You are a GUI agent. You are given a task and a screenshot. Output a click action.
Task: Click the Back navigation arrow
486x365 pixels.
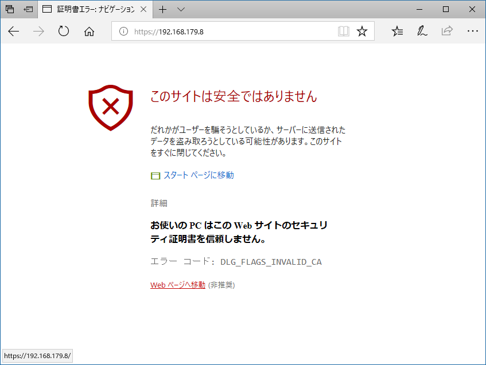pyautogui.click(x=14, y=32)
